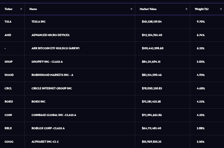
Task: Click the sort icon in Ticker column
Action: click(x=21, y=9)
